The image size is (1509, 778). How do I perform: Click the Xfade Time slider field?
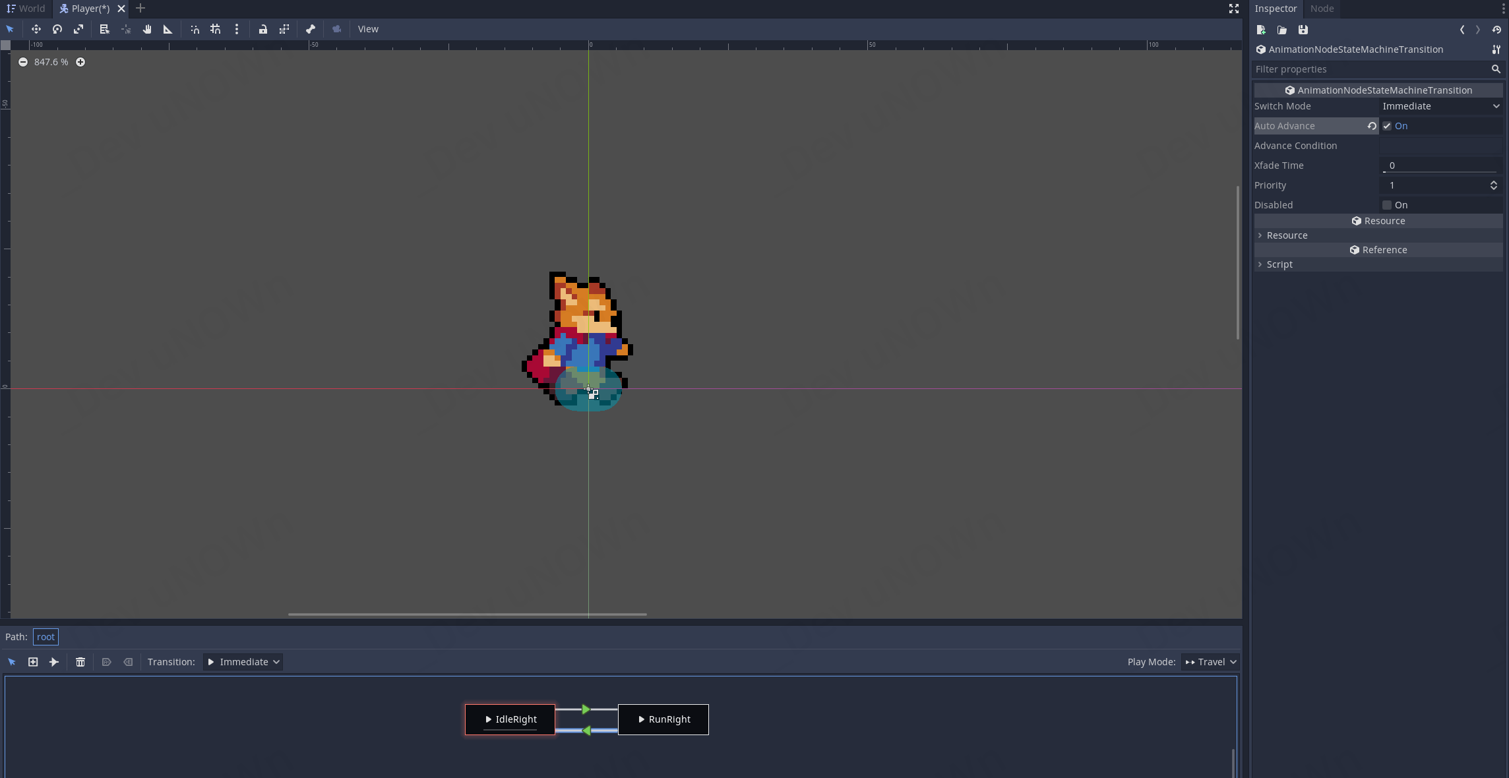(x=1440, y=165)
